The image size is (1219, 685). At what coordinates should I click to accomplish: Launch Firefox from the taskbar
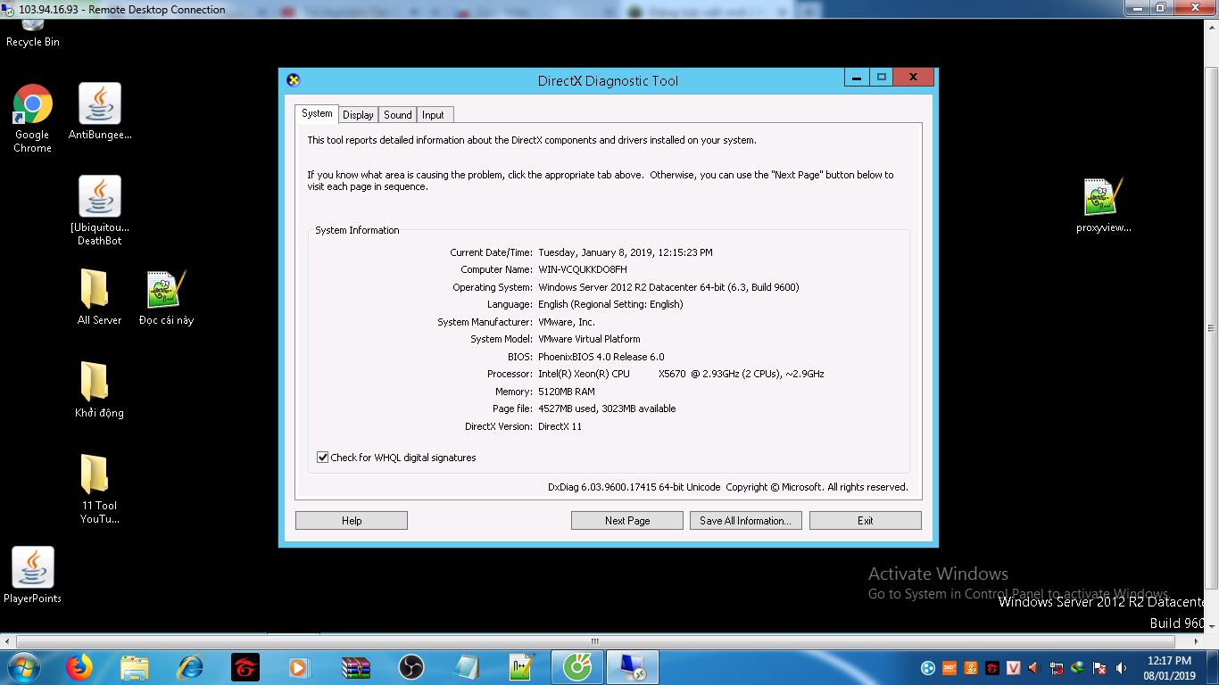(x=79, y=667)
